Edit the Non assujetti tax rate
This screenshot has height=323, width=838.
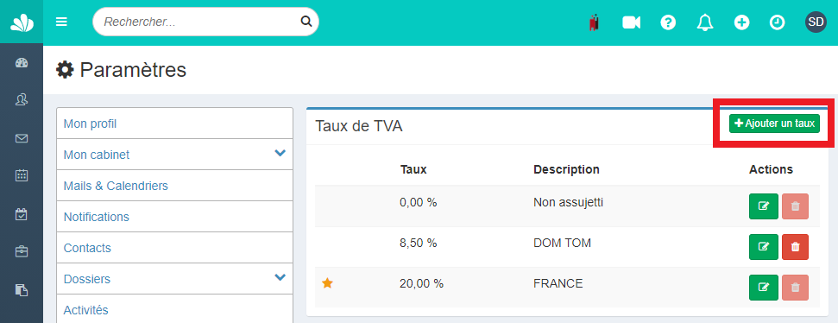point(764,206)
